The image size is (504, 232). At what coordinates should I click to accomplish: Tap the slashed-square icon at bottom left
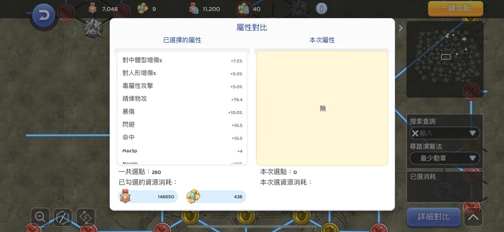click(x=63, y=217)
